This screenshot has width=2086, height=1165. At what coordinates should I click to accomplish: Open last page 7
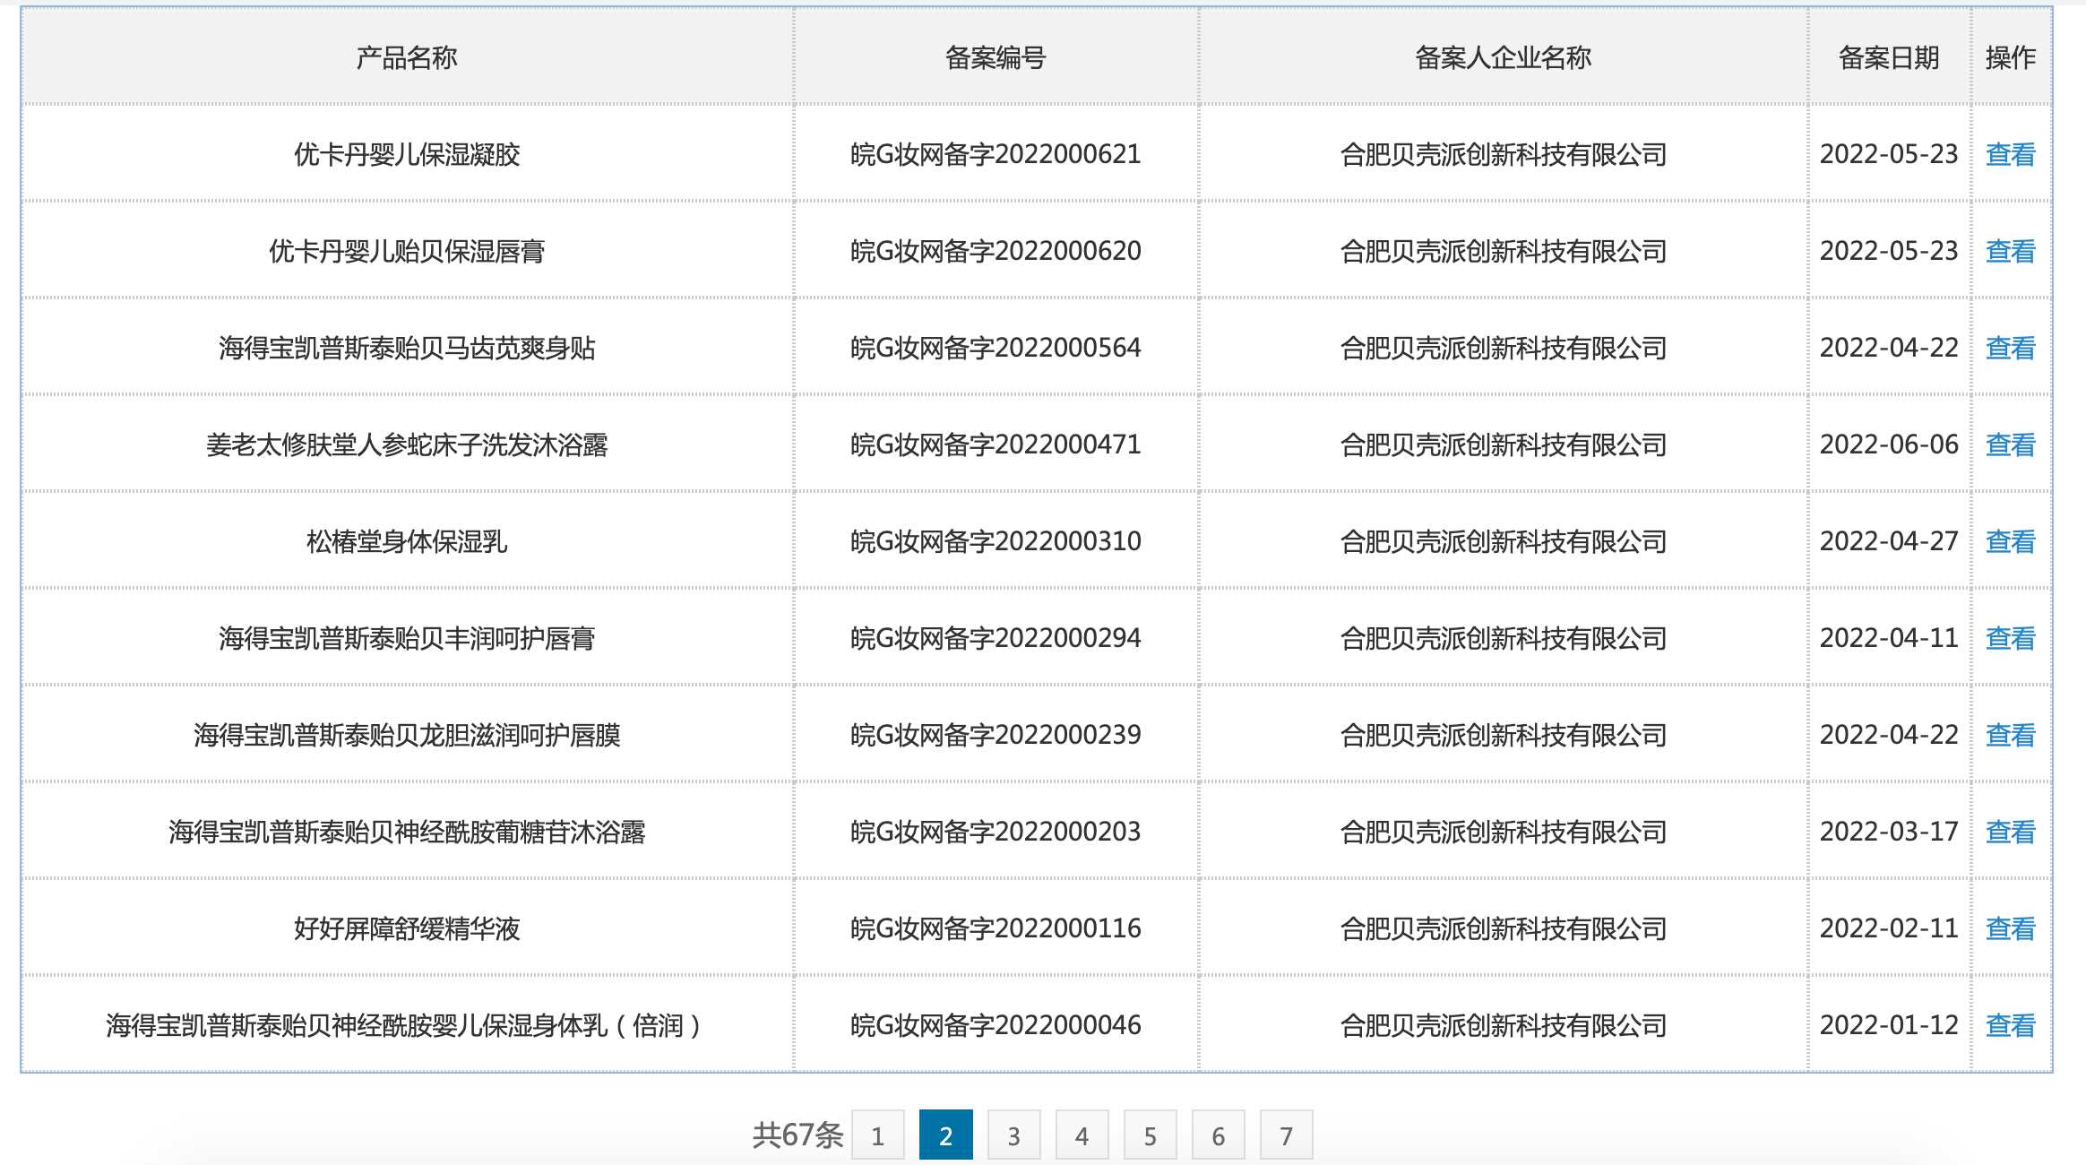[x=1287, y=1135]
